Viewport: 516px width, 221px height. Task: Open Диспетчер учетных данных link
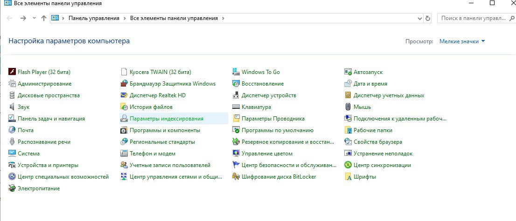(389, 95)
